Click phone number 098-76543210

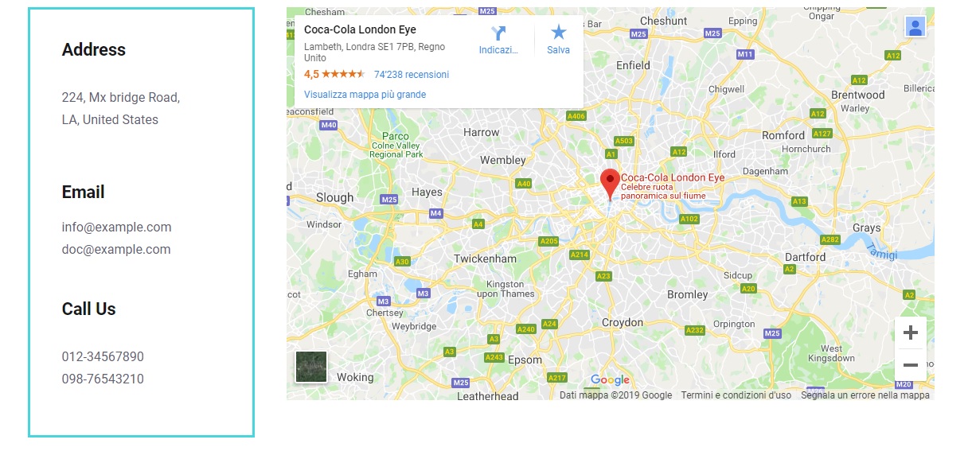point(103,379)
